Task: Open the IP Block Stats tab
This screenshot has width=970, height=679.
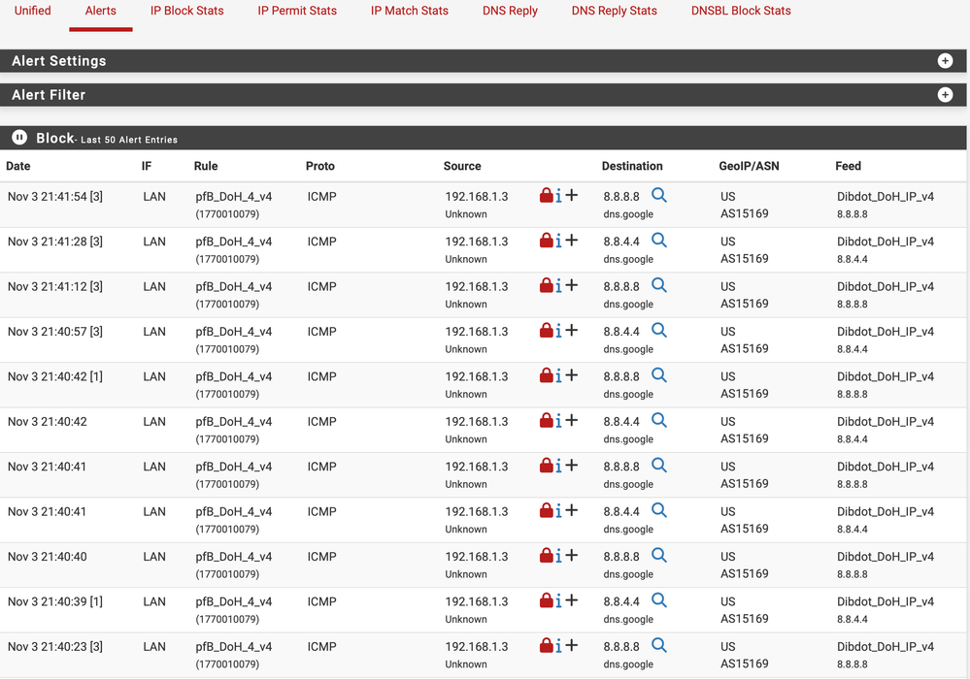Action: coord(186,11)
